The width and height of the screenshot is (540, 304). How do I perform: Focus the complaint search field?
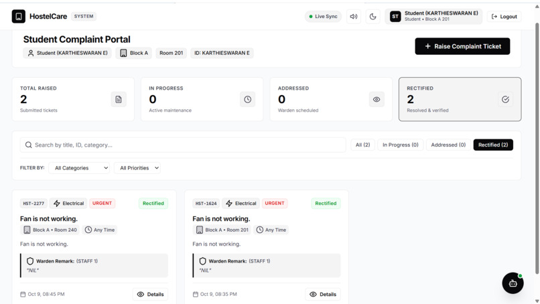(x=183, y=145)
